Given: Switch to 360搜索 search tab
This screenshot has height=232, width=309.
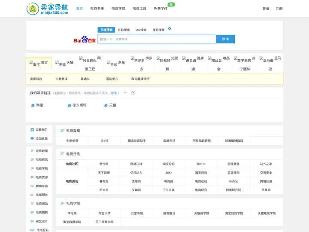Looking at the screenshot, I should 141,30.
